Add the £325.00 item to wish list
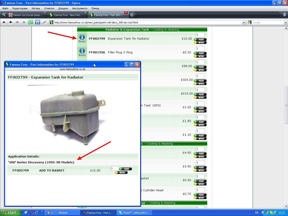This screenshot has width=288, height=216. click(200, 84)
